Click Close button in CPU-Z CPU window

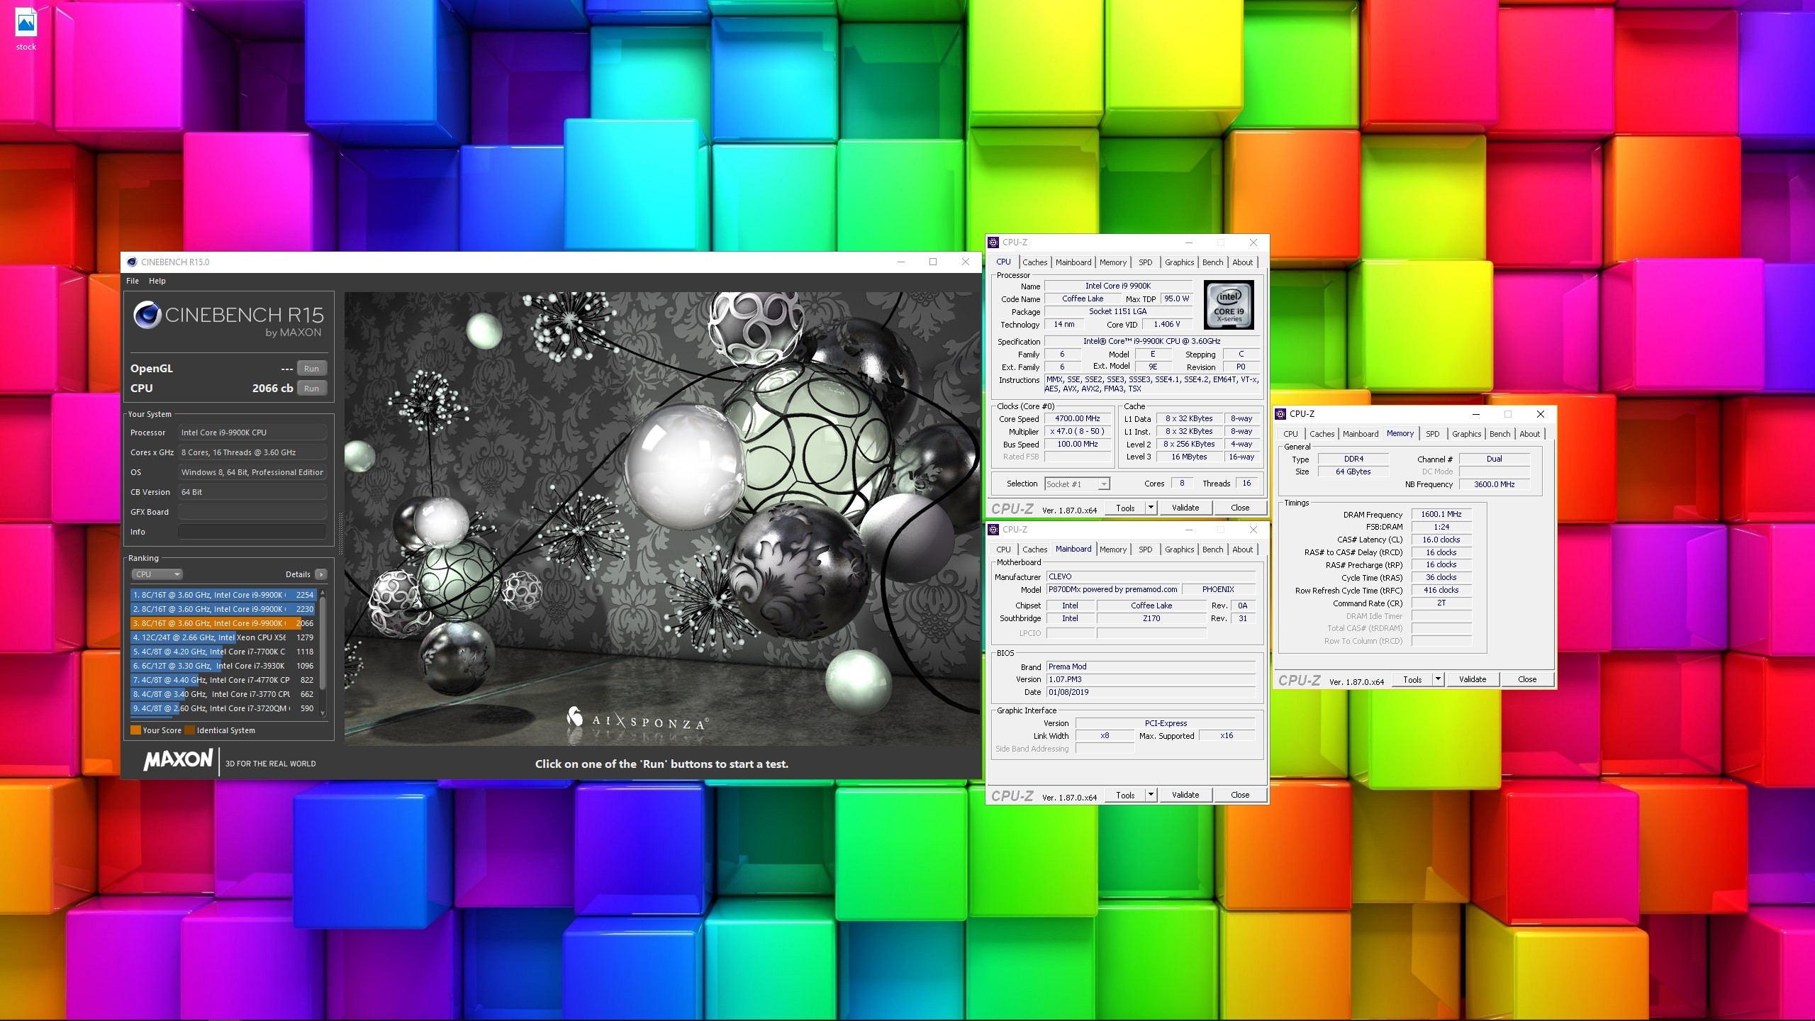(1240, 508)
